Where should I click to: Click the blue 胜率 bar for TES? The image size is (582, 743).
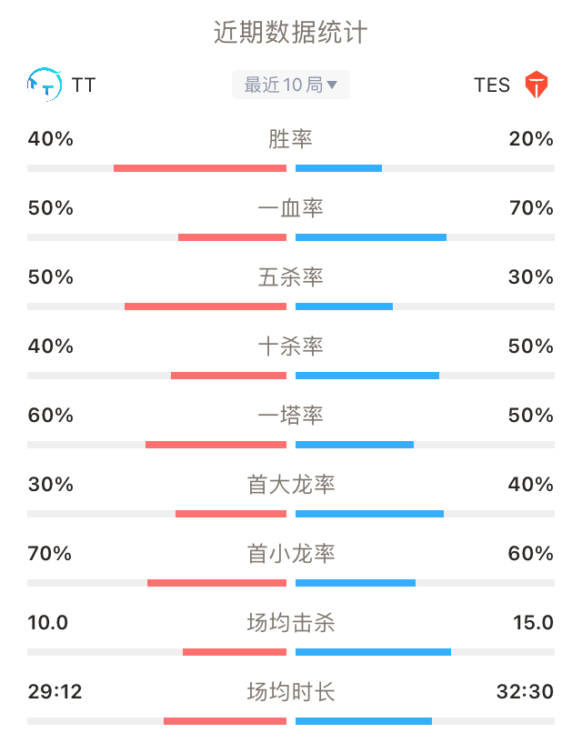[338, 168]
